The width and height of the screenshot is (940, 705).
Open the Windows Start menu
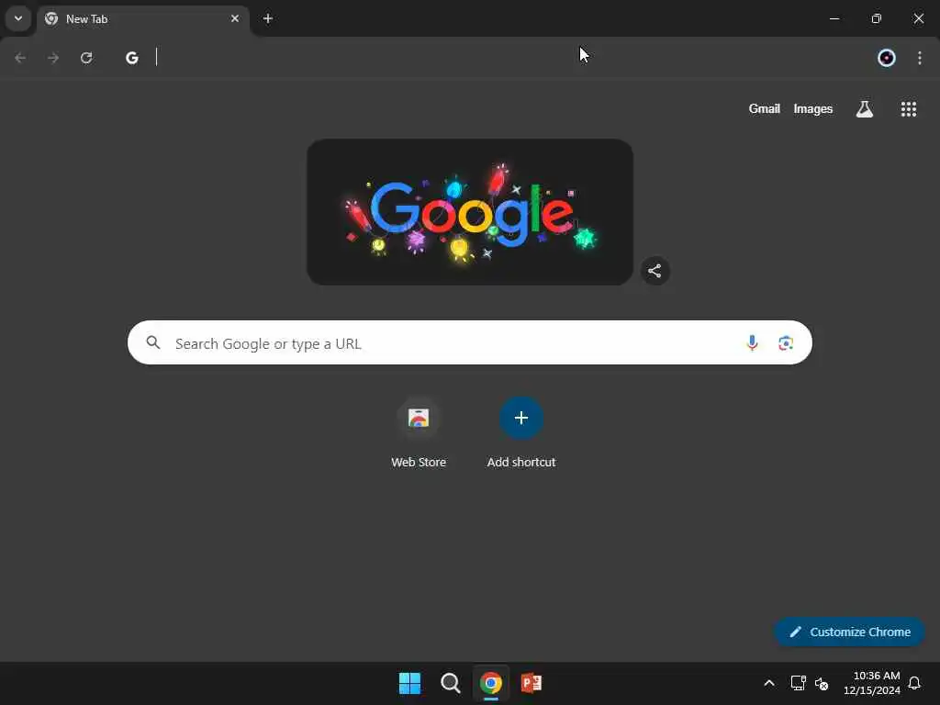coord(410,683)
